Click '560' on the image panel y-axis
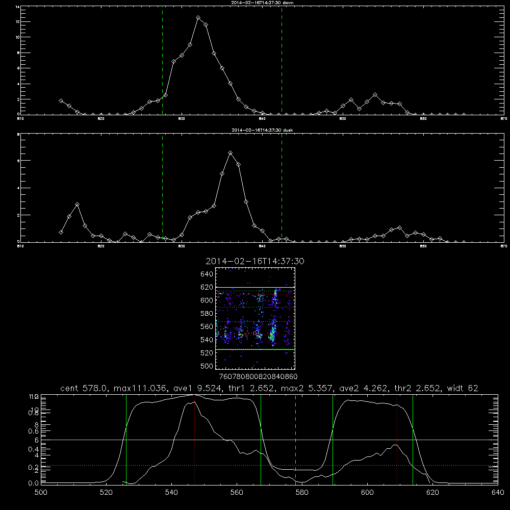The width and height of the screenshot is (510, 510). (x=207, y=326)
